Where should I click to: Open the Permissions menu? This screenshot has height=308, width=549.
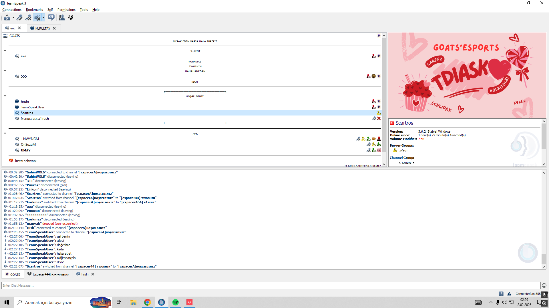[66, 10]
